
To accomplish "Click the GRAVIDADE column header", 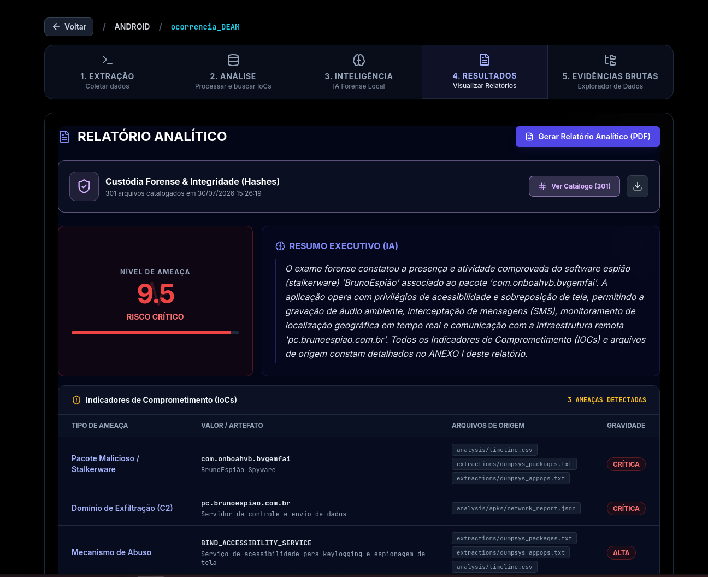I will (626, 426).
